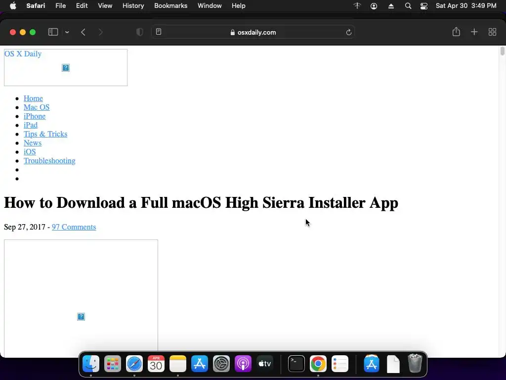Open the Help menu
The width and height of the screenshot is (506, 380).
point(239,5)
